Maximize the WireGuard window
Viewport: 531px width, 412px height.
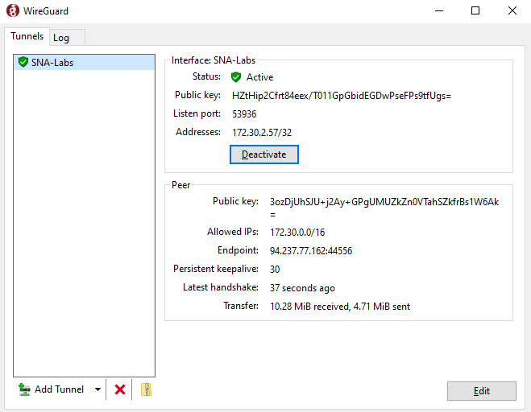tap(475, 11)
